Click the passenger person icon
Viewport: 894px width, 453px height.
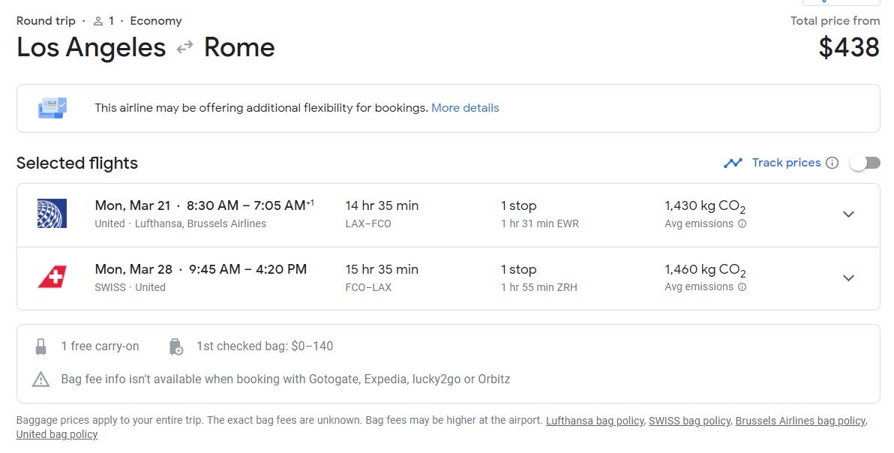(97, 20)
